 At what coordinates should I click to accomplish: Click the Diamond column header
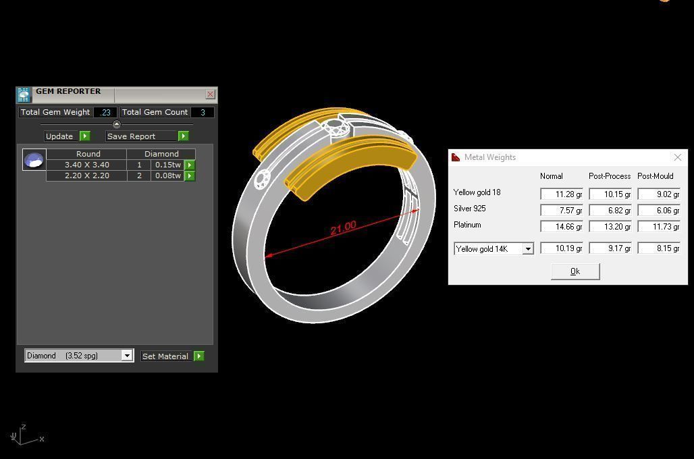pos(161,154)
